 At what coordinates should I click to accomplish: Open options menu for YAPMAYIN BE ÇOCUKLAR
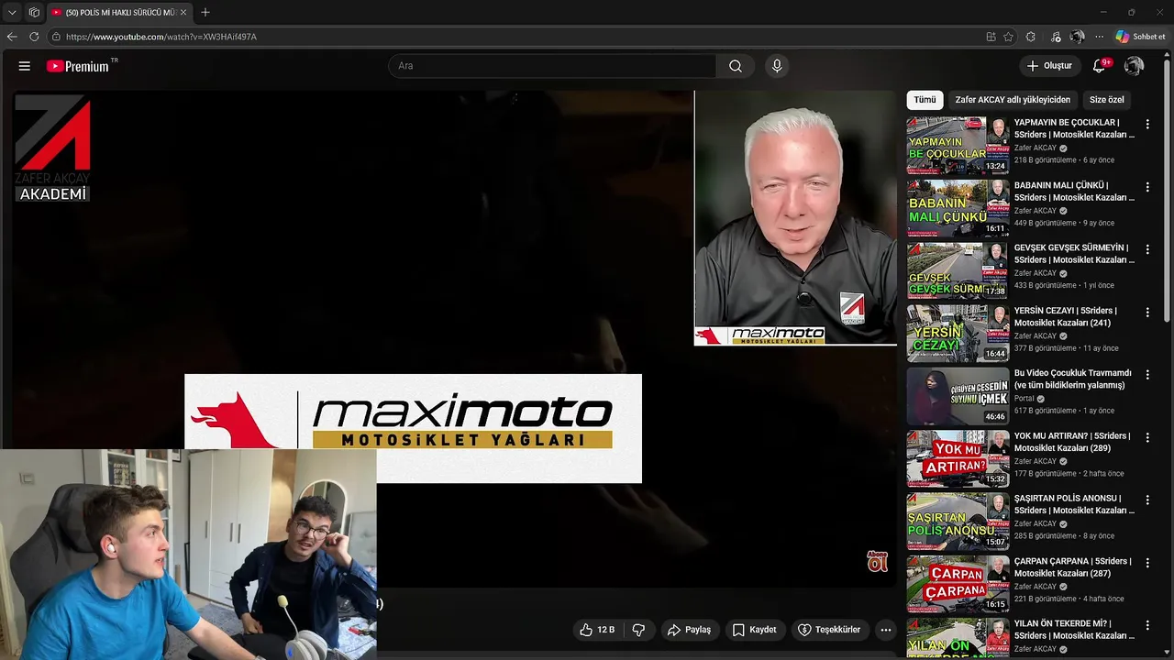1146,124
